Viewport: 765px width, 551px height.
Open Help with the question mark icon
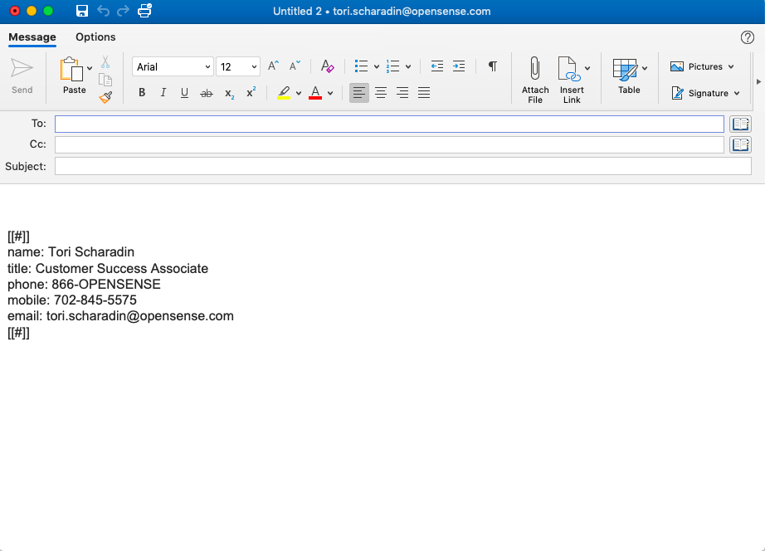pos(747,37)
